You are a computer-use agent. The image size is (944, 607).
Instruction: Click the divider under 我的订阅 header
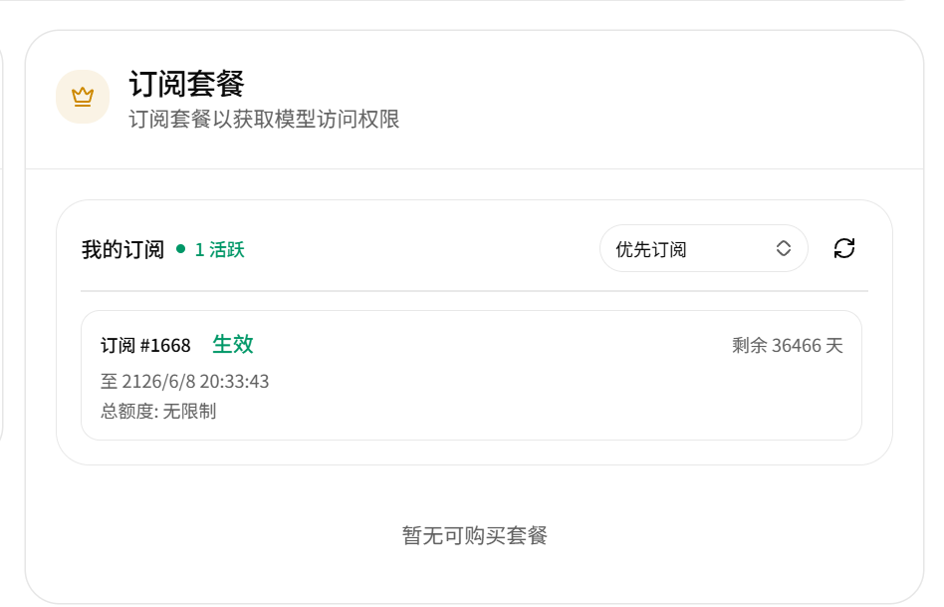[474, 290]
